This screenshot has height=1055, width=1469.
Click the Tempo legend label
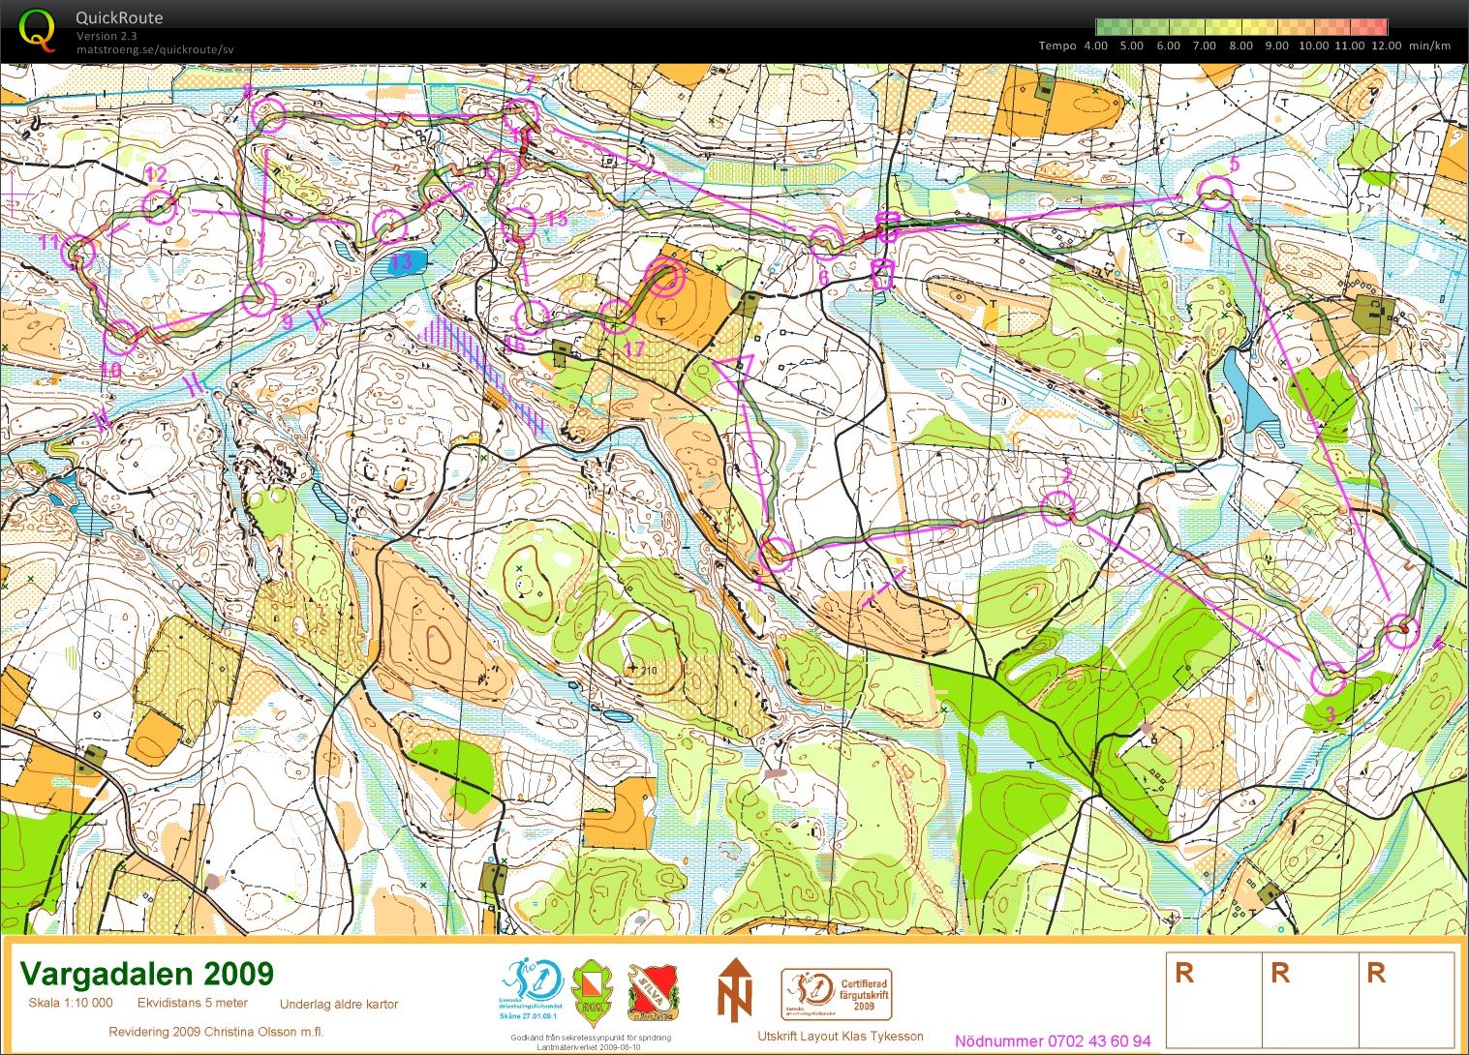click(1057, 45)
